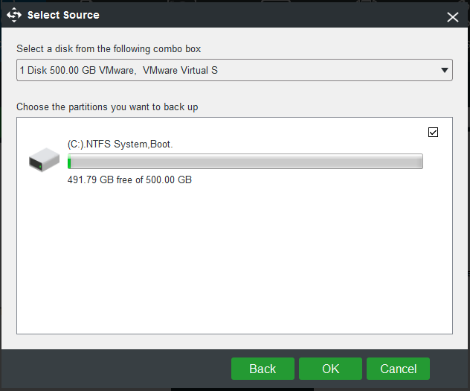470x391 pixels.
Task: Click the Select Source title logo icon
Action: [14, 15]
